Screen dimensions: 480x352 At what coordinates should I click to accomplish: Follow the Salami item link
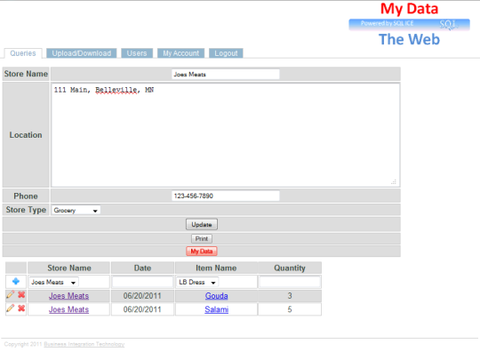click(216, 309)
